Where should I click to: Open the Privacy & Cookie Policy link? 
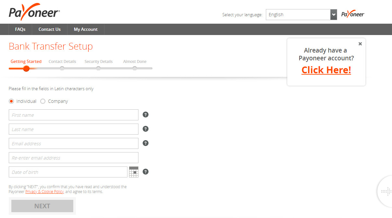click(x=44, y=192)
